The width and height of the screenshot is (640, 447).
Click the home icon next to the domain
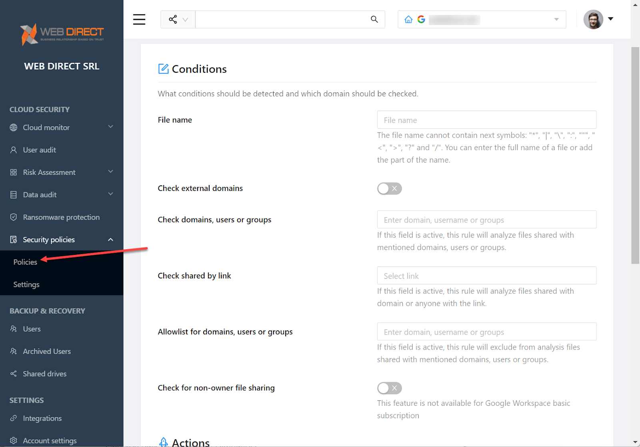pyautogui.click(x=408, y=19)
